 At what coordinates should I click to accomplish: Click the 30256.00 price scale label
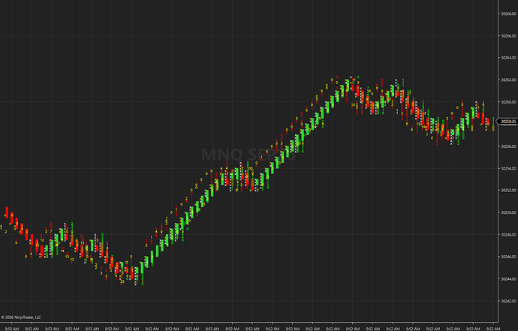[x=508, y=146]
